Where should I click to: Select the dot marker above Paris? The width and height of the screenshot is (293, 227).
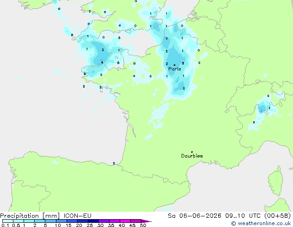click(x=175, y=65)
